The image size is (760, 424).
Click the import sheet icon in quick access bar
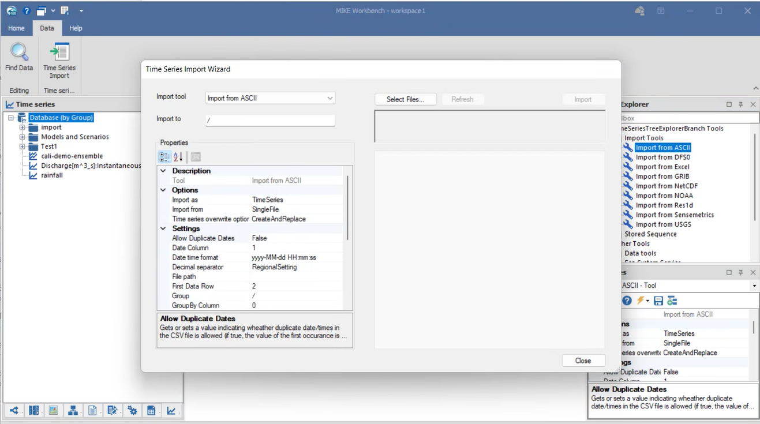65,10
